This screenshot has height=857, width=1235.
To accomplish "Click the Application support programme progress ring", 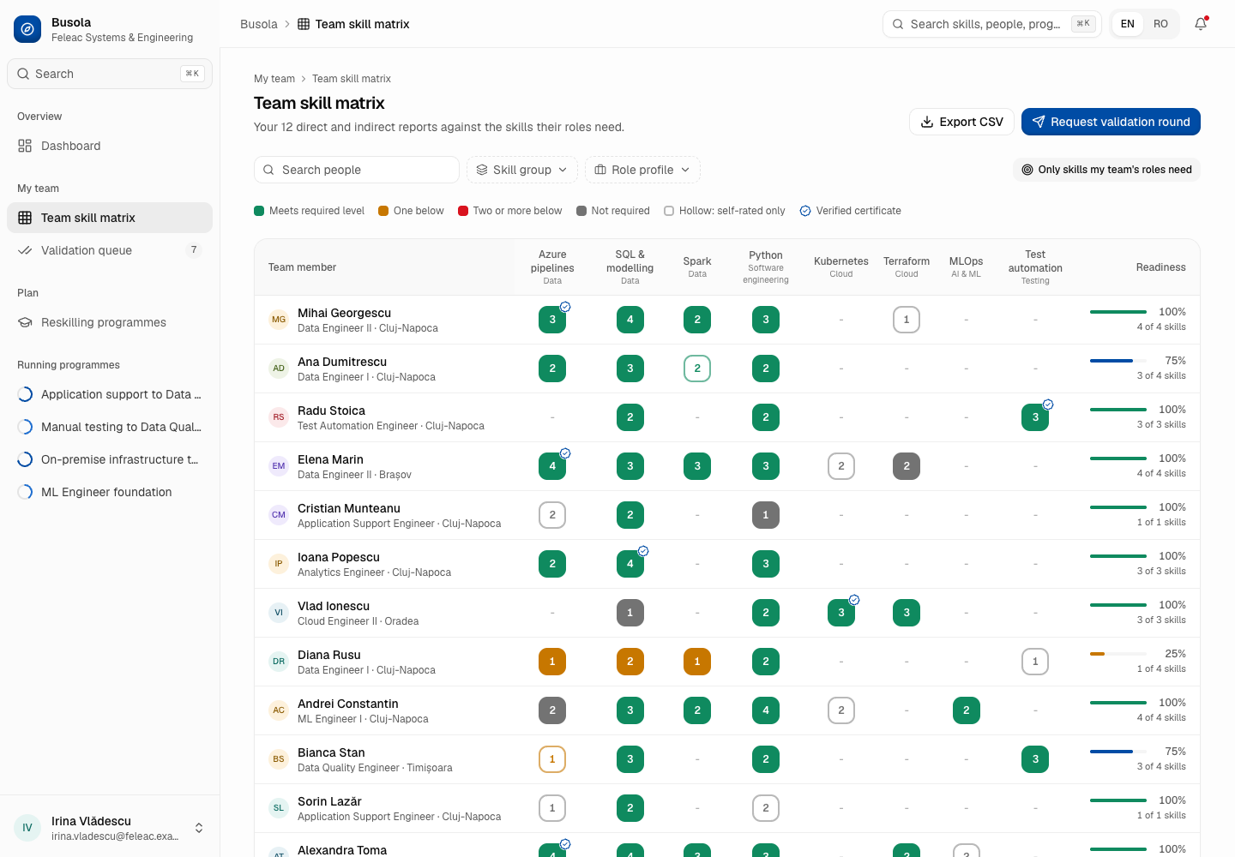I will click(x=25, y=394).
